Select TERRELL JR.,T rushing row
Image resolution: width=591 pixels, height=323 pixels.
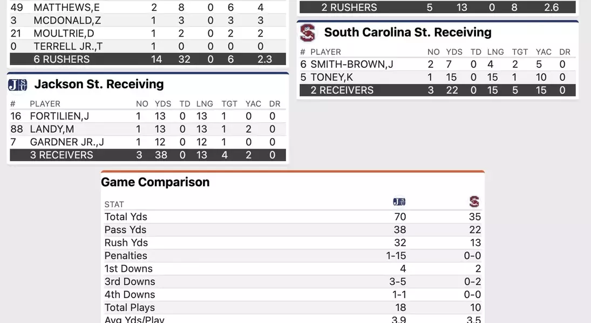point(148,46)
